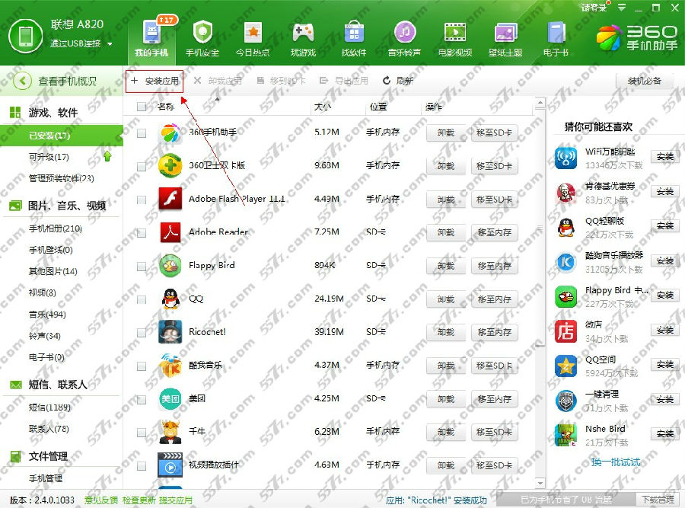Open the 今日热点 star icon
685x508 pixels.
[x=253, y=32]
